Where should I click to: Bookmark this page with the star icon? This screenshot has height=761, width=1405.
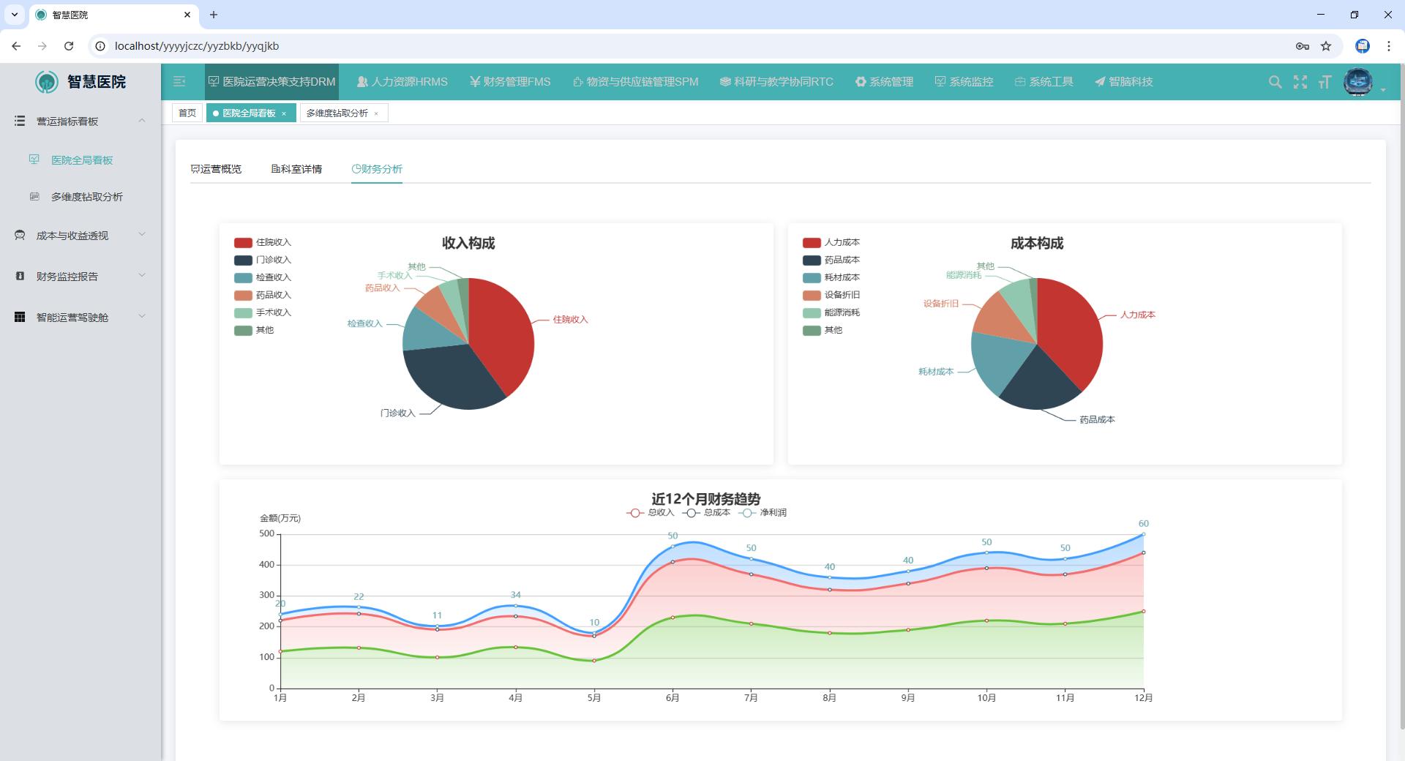[1326, 46]
